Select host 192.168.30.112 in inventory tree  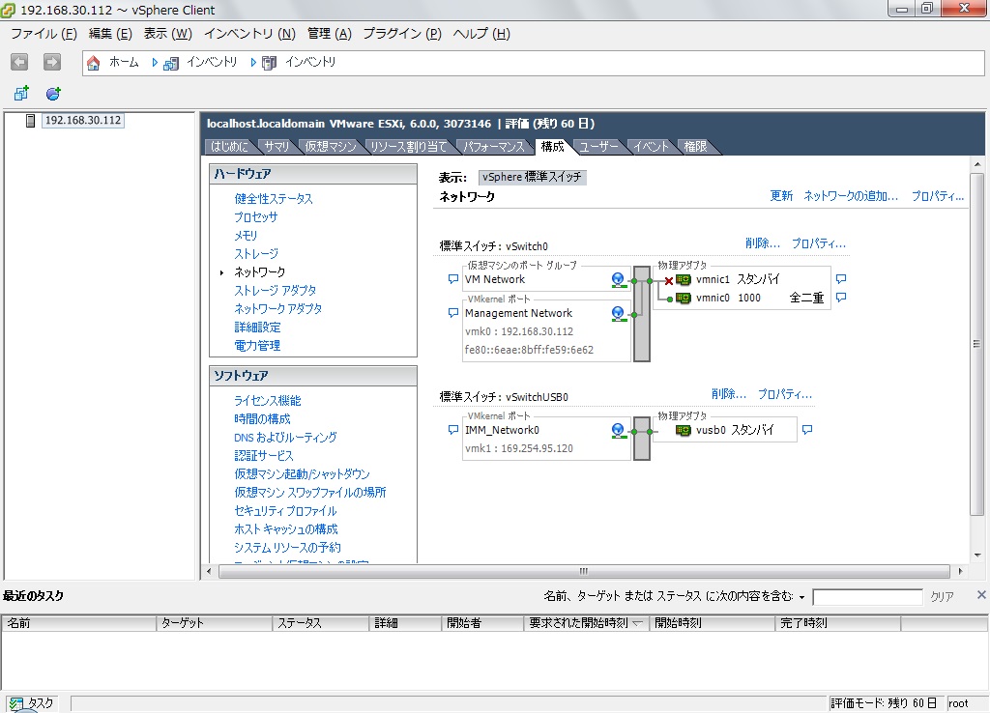[82, 121]
